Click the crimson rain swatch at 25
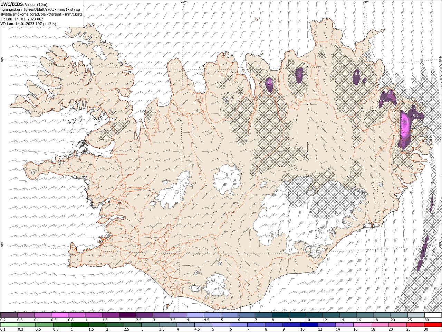The width and height of the screenshot is (442, 332). click(x=415, y=325)
